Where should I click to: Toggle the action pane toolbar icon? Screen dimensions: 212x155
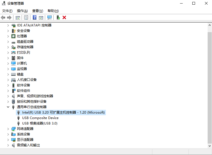[41, 17]
